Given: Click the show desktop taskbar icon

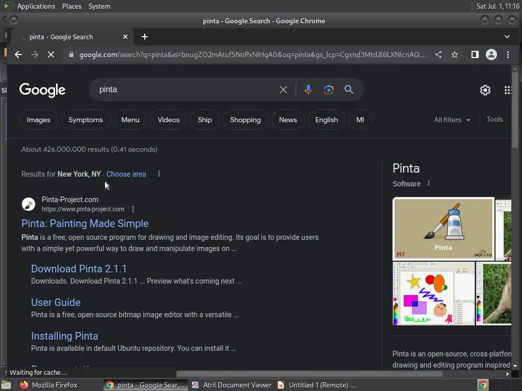Looking at the screenshot, I should point(6,385).
